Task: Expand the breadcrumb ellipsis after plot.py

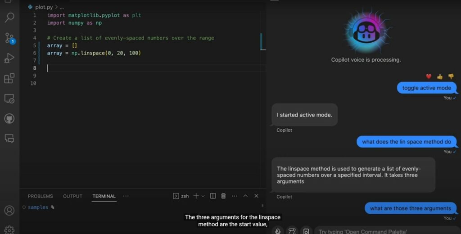Action: pos(62,7)
